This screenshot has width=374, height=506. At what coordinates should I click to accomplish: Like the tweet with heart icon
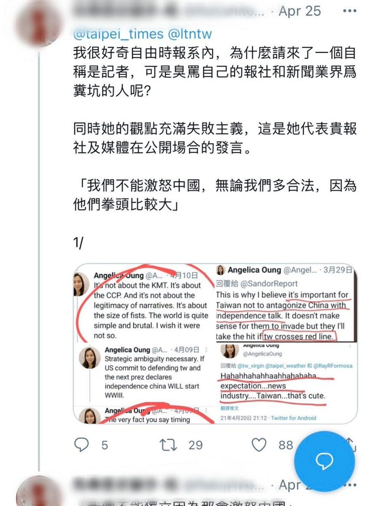pyautogui.click(x=259, y=445)
